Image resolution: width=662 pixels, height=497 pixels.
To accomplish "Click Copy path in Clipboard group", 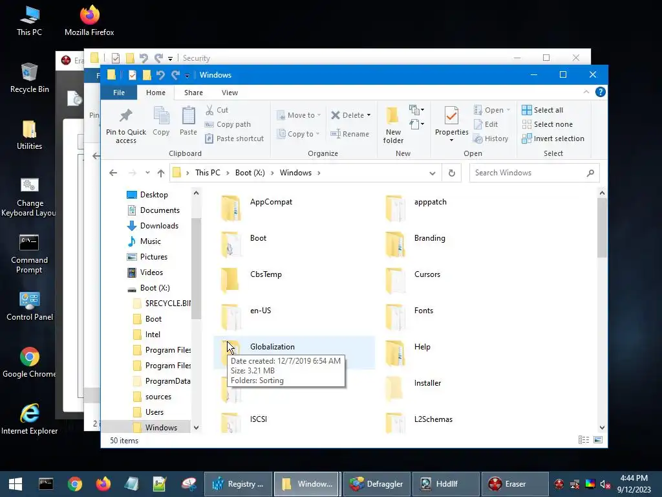I will tap(228, 124).
